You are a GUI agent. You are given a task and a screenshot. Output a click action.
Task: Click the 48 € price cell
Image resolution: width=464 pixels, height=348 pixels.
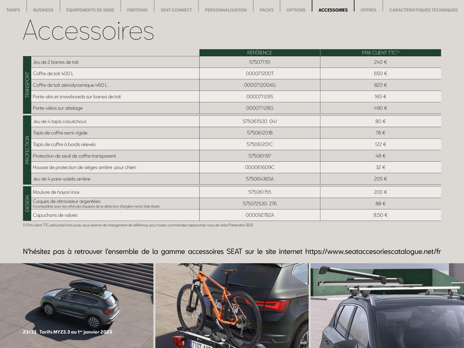(380, 156)
